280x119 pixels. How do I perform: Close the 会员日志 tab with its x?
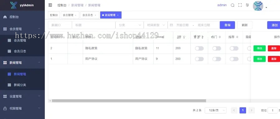point(96,15)
